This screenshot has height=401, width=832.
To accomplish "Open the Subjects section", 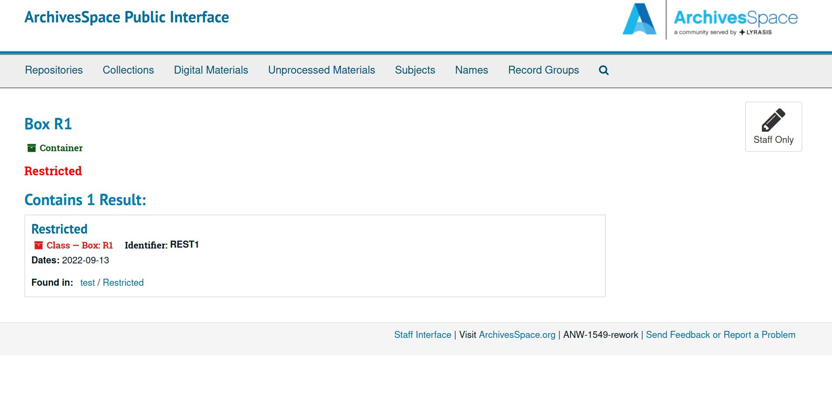I will click(414, 70).
